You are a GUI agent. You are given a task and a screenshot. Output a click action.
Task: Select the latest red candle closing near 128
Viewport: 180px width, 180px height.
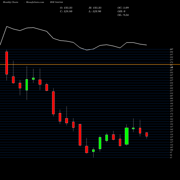tap(147, 134)
